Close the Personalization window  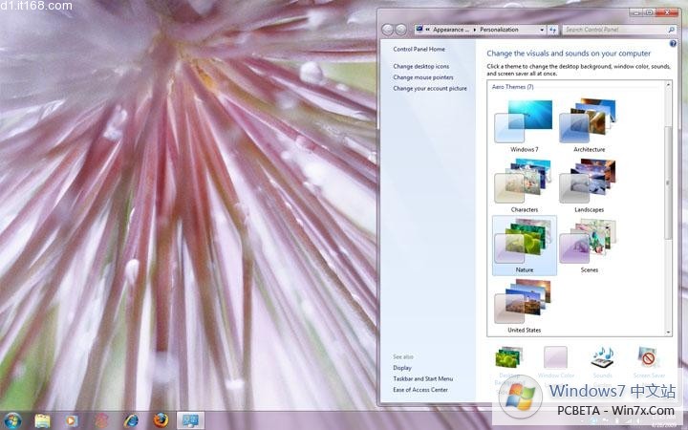[x=667, y=12]
